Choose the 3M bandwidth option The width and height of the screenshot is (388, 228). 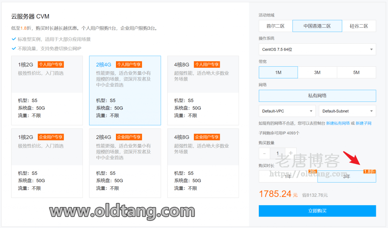(x=317, y=72)
